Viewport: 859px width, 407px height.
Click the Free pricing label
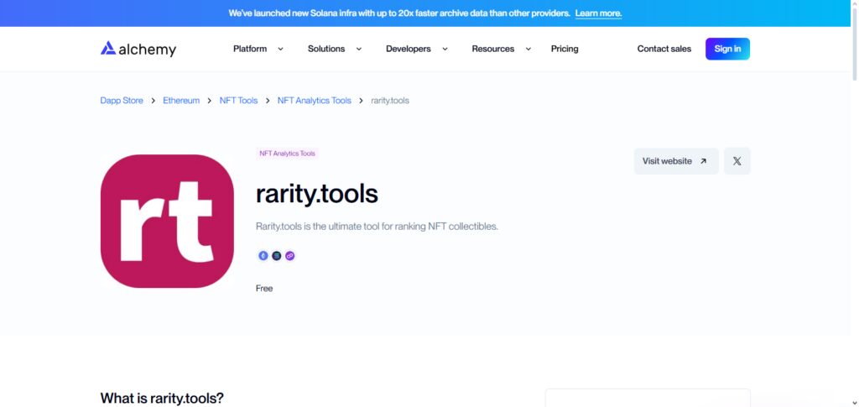pos(264,289)
